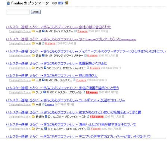The height and width of the screenshot is (141, 168).
Task: Open bookmark ディズニーランドのタワーオブテラー
Action: pos(86,51)
